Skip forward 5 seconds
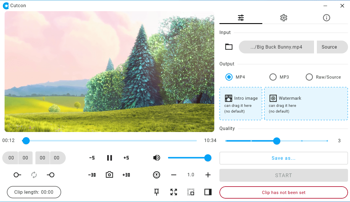The width and height of the screenshot is (350, 202). [x=126, y=158]
